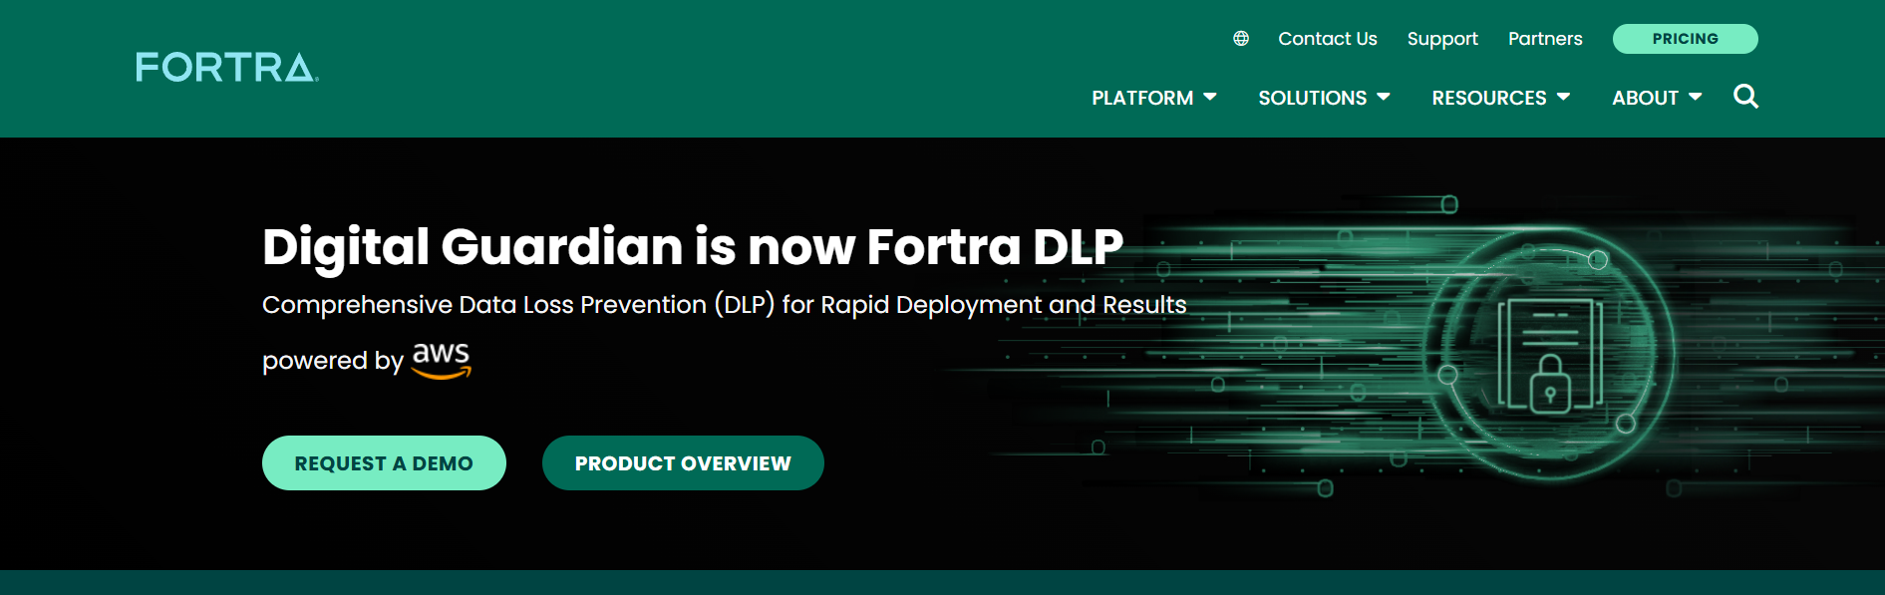Expand the Resources menu arrow

tap(1563, 97)
